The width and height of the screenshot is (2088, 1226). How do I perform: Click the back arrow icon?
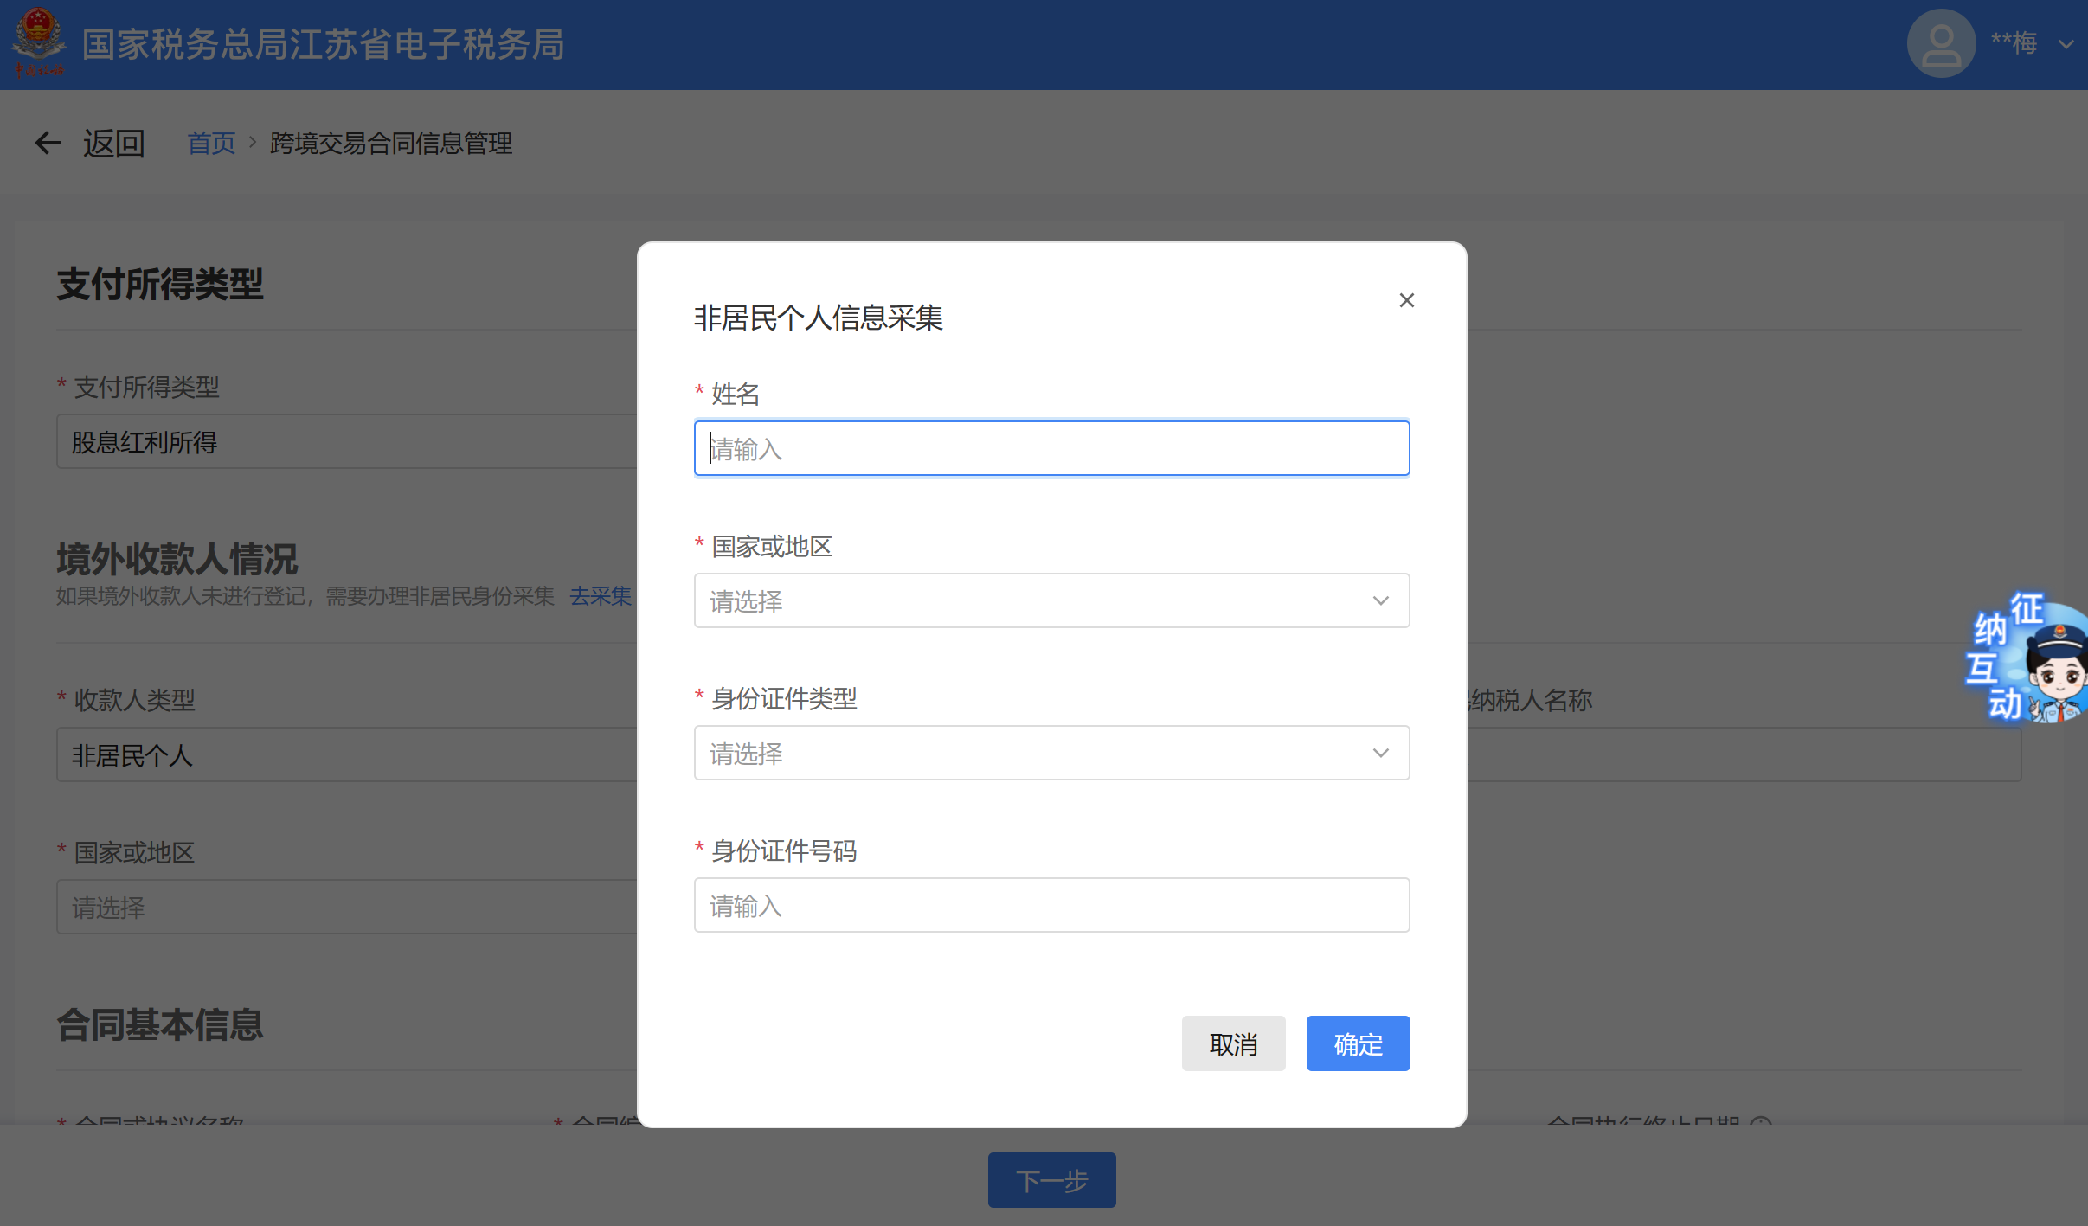coord(48,143)
